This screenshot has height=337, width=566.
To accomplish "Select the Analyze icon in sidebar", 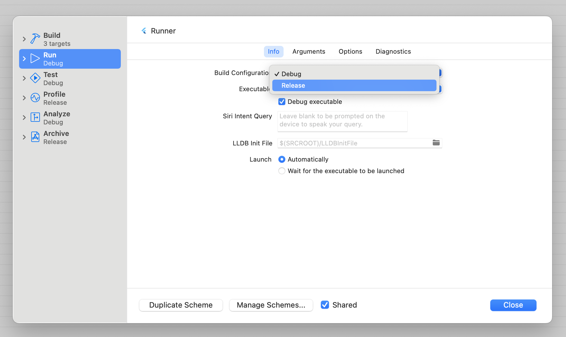I will click(35, 117).
